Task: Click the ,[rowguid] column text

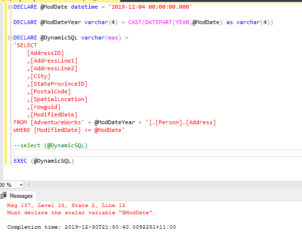Action: (44, 107)
